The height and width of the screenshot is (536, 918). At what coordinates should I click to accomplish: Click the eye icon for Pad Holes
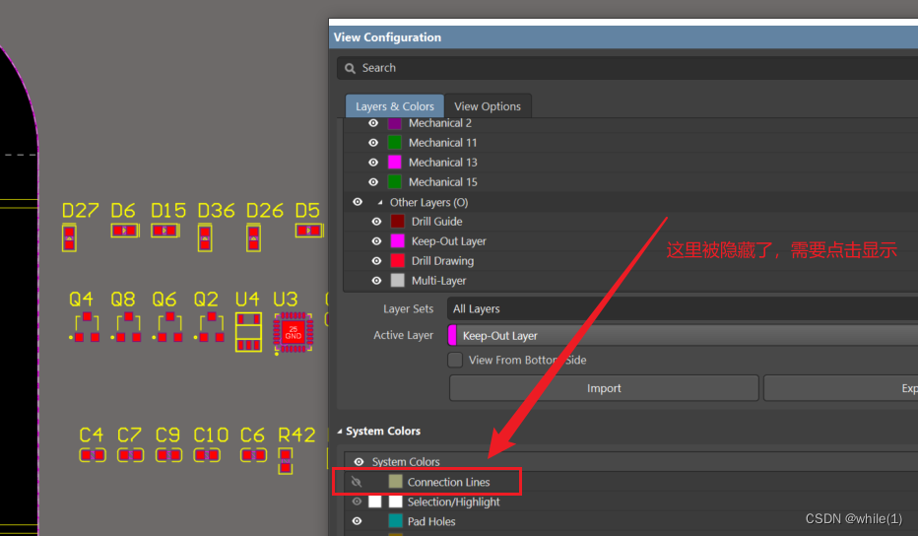[358, 521]
